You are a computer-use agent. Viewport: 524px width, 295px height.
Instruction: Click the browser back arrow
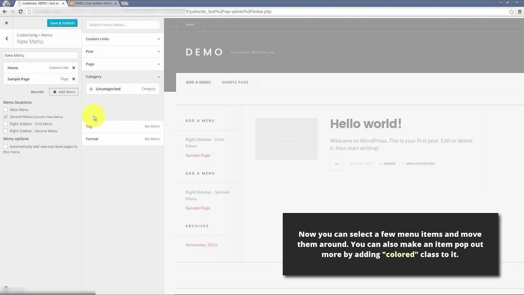coord(5,11)
